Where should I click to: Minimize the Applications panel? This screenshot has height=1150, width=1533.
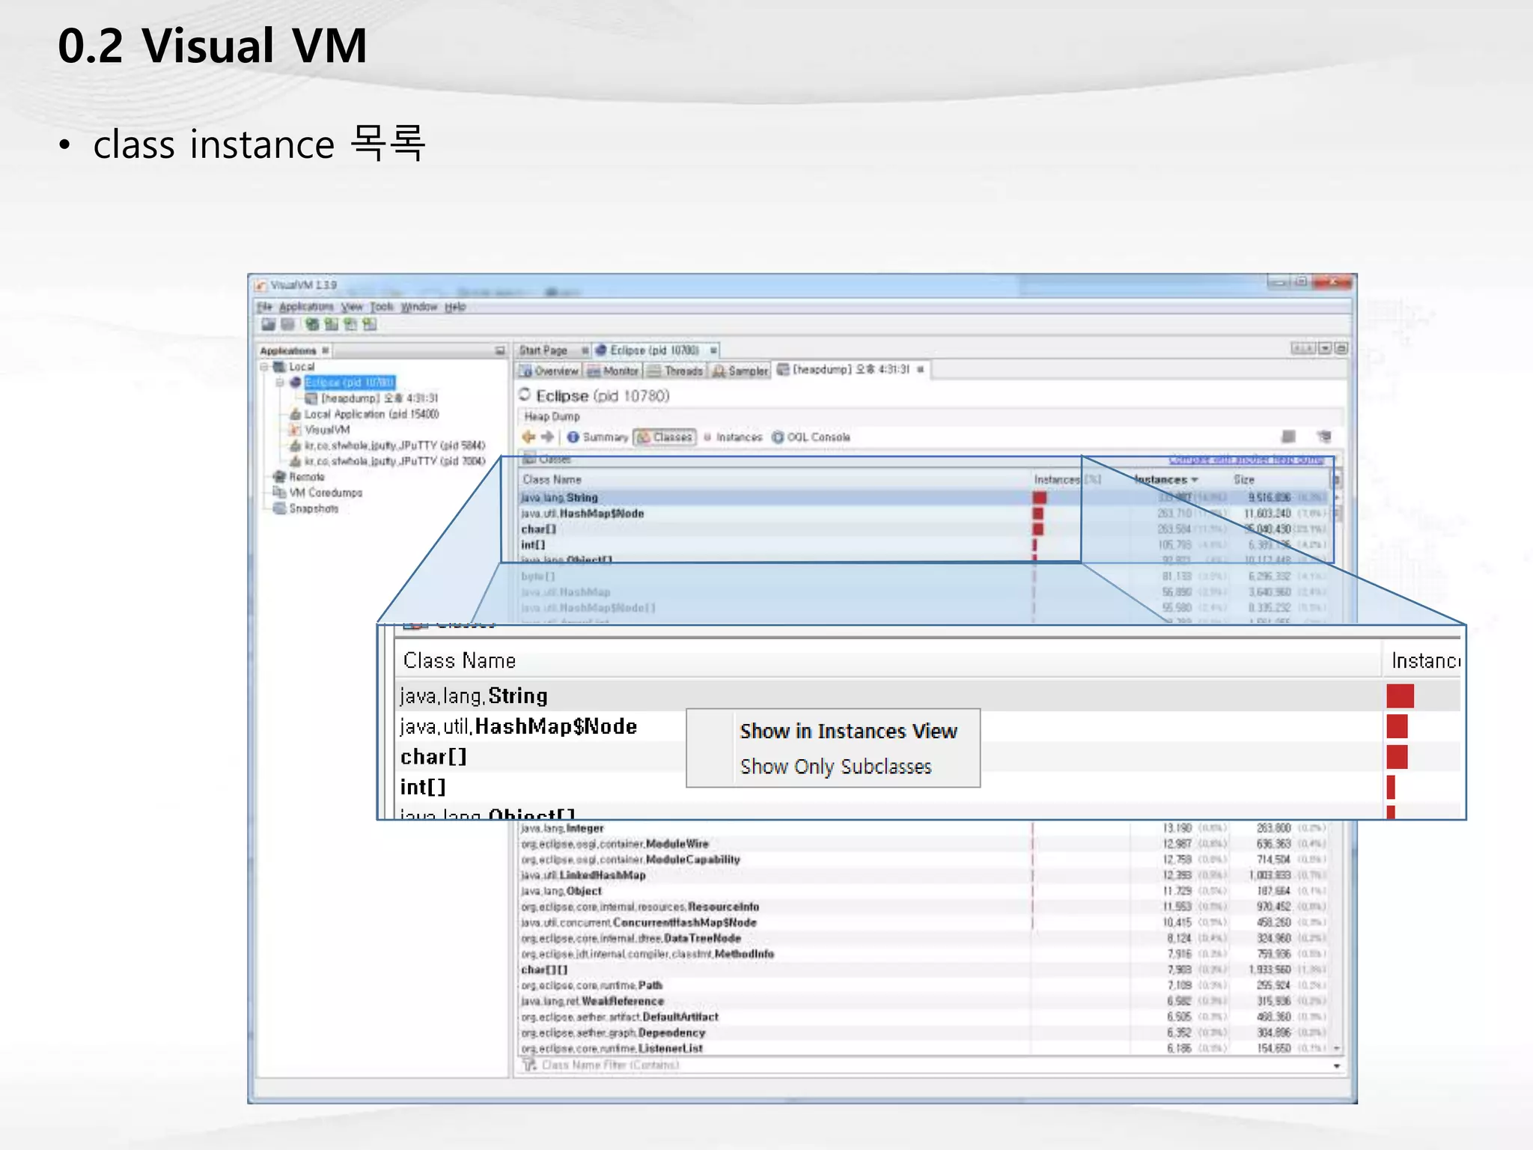coord(499,350)
